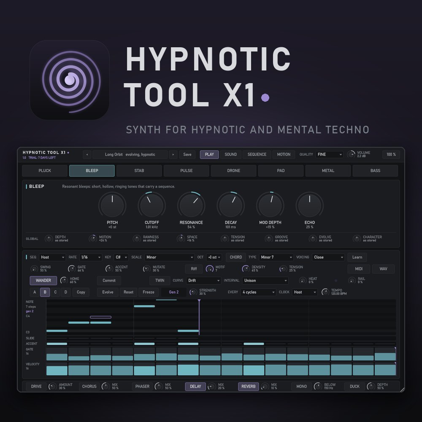
Task: Adjust the Volume knob
Action: (x=351, y=154)
